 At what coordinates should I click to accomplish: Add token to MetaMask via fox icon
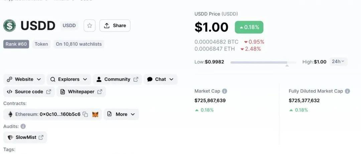point(95,114)
